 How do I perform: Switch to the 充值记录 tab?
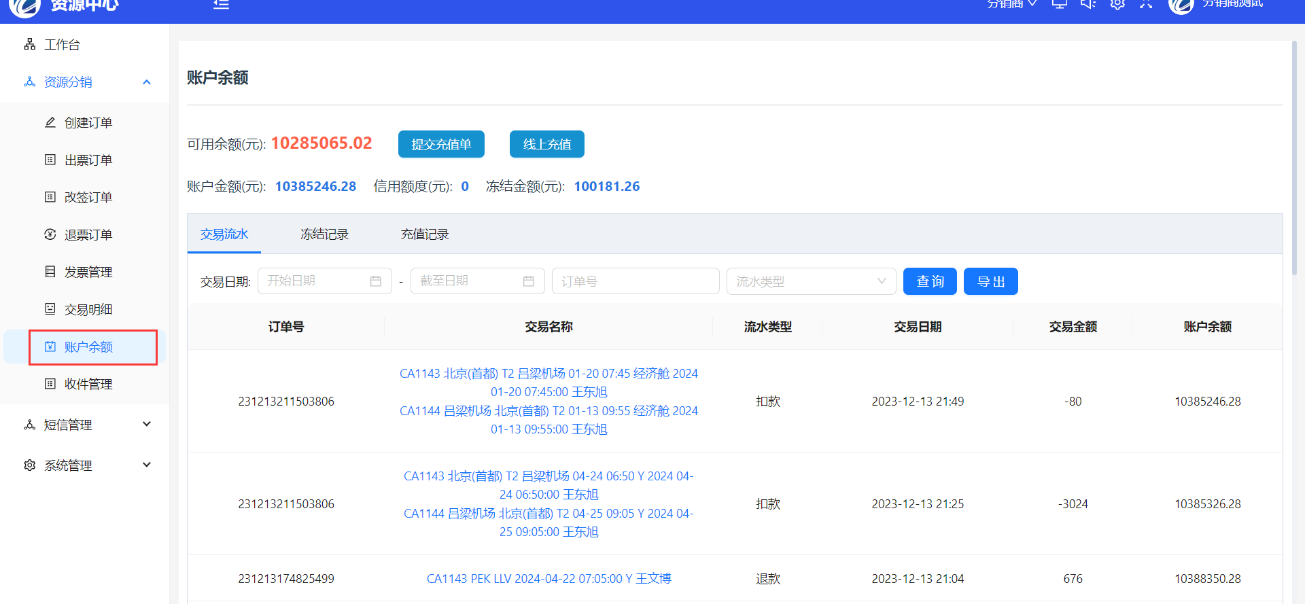[425, 234]
